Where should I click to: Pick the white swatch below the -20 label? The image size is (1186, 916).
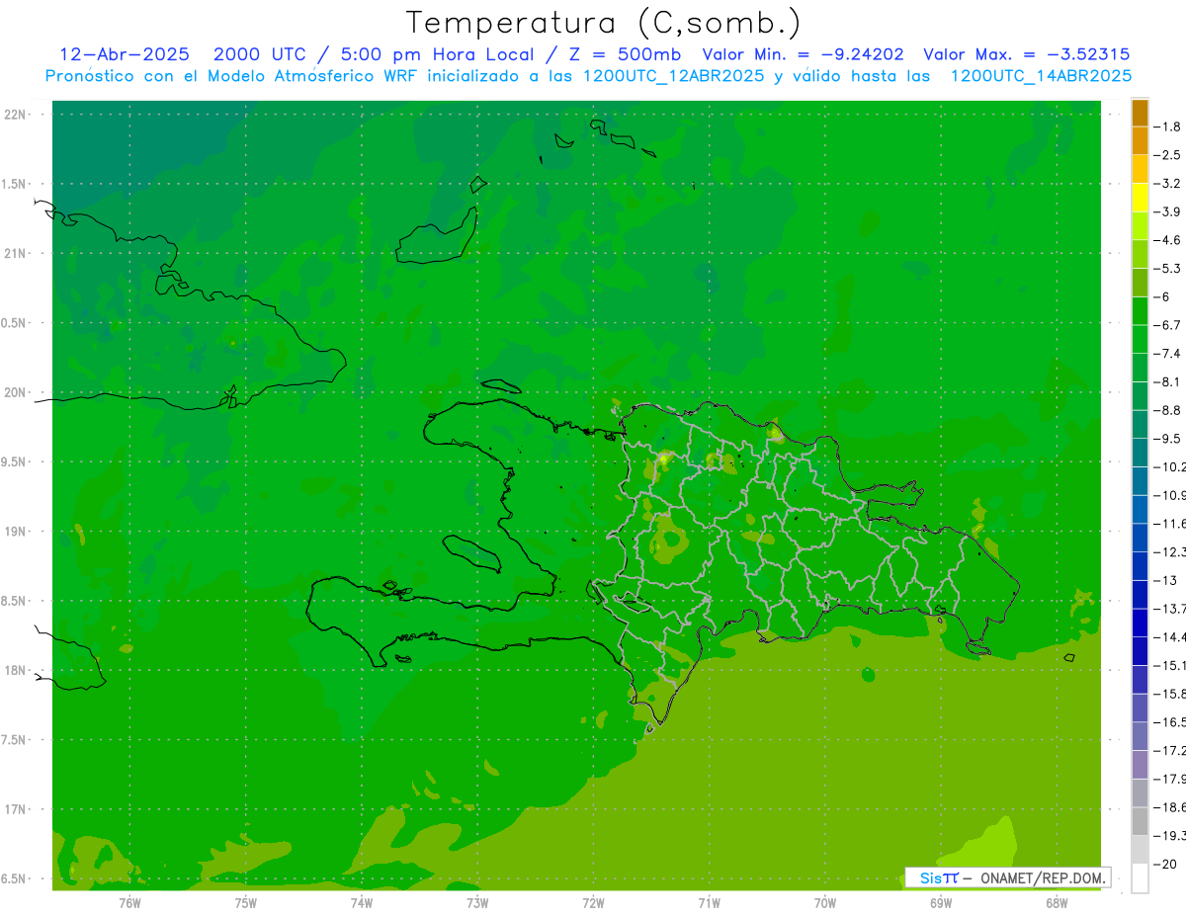click(x=1140, y=878)
